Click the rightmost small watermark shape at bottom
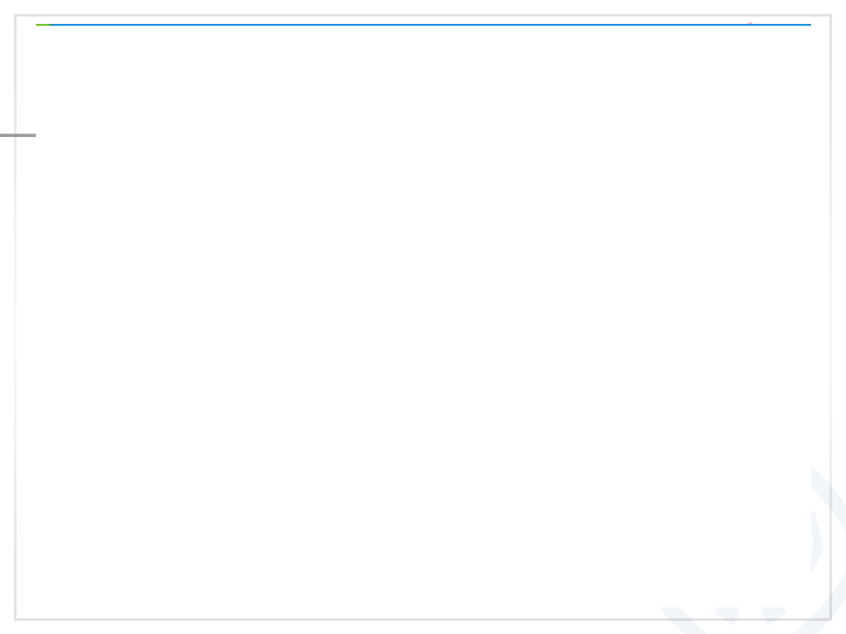 point(773,615)
